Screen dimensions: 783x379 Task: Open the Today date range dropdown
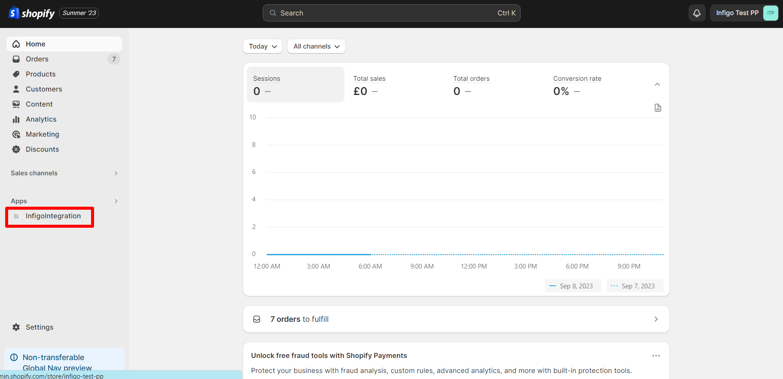262,46
